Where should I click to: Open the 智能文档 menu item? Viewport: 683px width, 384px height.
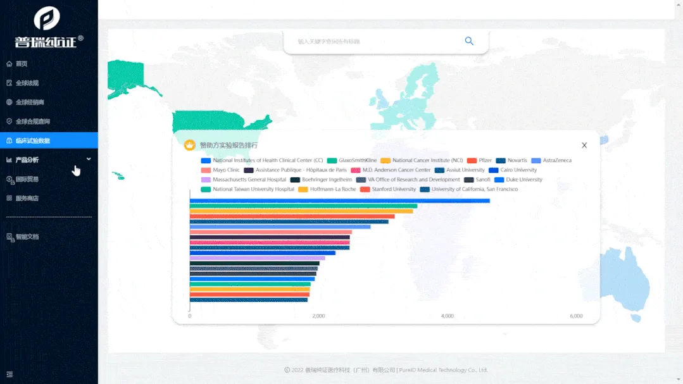49,237
